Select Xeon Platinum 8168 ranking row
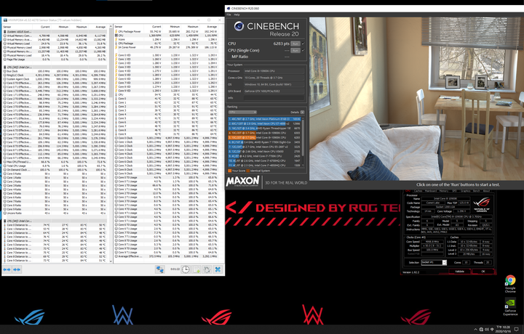Image resolution: width=524 pixels, height=334 pixels. click(264, 118)
